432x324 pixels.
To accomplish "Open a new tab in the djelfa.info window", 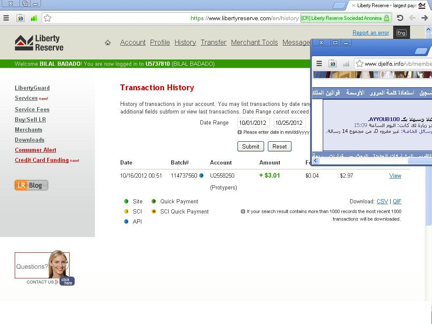I will [x=421, y=51].
